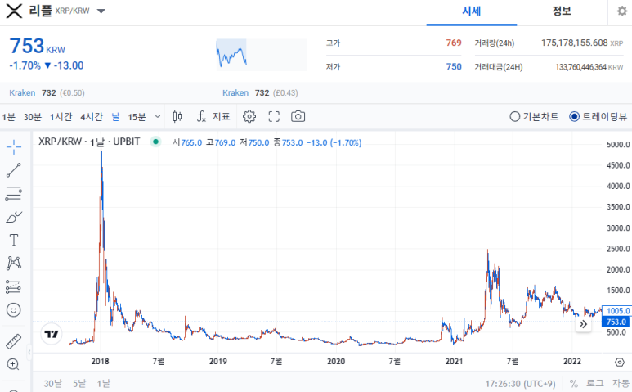The image size is (632, 392).
Task: Set date range to 5날
Action: click(79, 383)
